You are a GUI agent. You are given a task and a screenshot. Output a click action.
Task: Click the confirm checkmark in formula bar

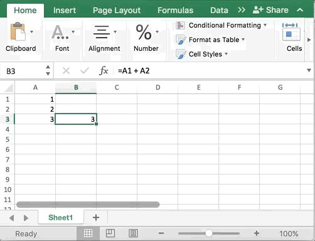coord(85,71)
